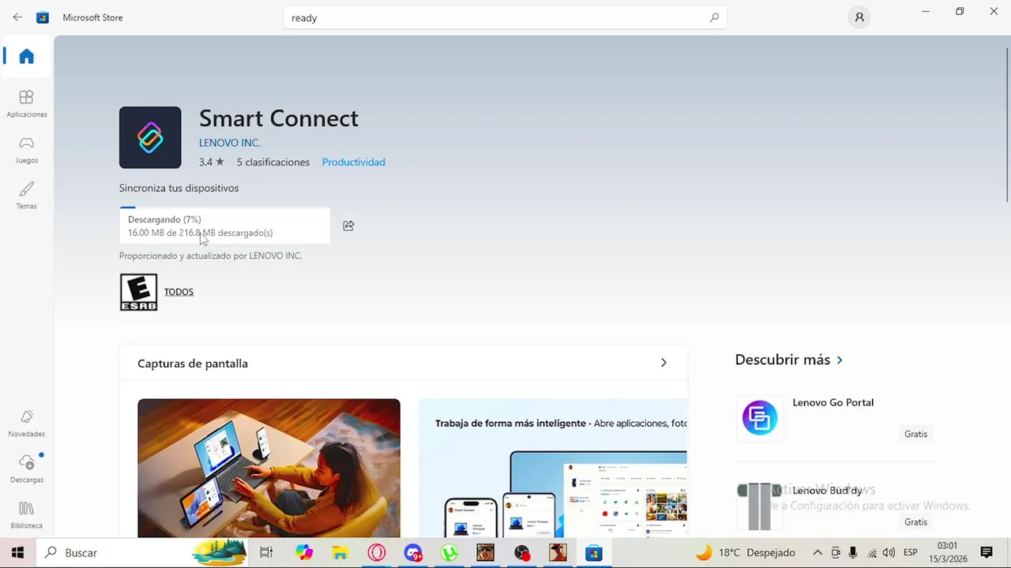Open File Explorer from taskbar

click(x=340, y=552)
